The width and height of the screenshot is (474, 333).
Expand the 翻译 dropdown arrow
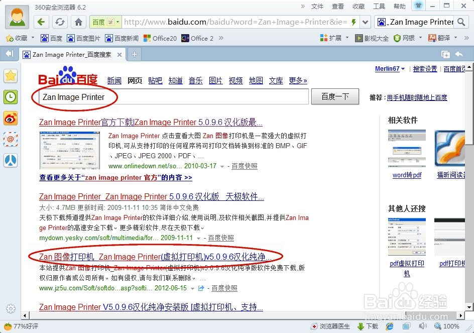[455, 38]
